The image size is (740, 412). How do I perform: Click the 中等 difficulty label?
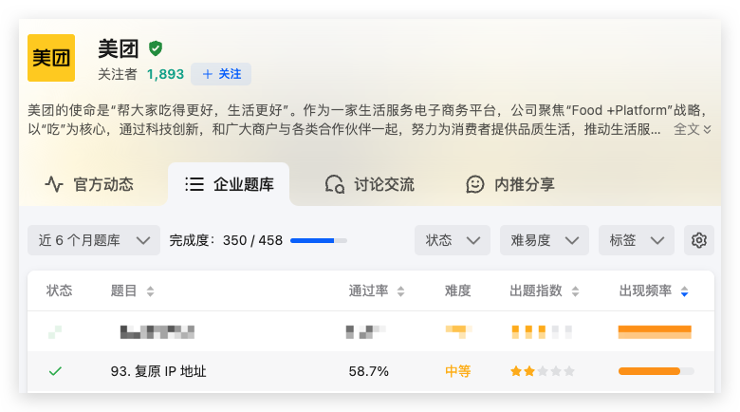pyautogui.click(x=458, y=371)
